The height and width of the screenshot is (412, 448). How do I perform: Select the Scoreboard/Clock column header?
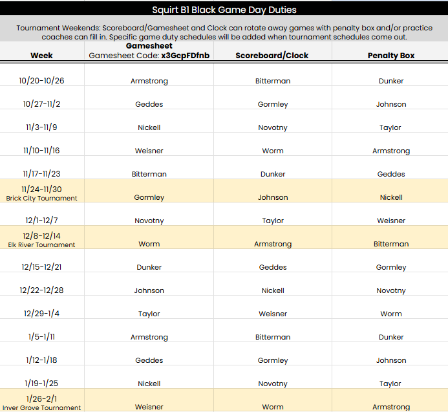(x=273, y=56)
